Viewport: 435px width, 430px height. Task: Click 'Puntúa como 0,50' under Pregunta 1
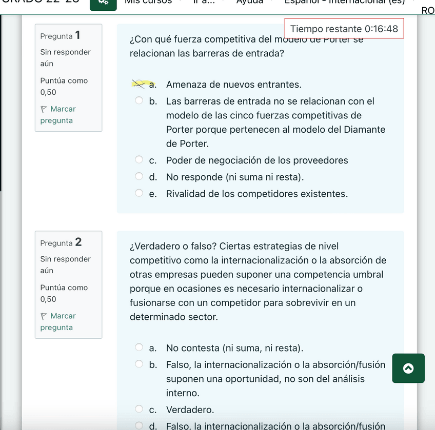coord(64,86)
